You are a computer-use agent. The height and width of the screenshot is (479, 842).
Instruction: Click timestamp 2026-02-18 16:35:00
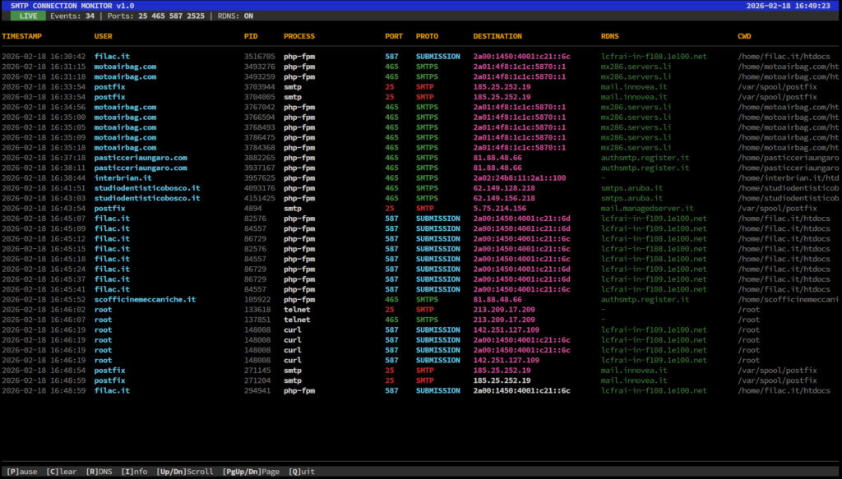click(x=44, y=117)
